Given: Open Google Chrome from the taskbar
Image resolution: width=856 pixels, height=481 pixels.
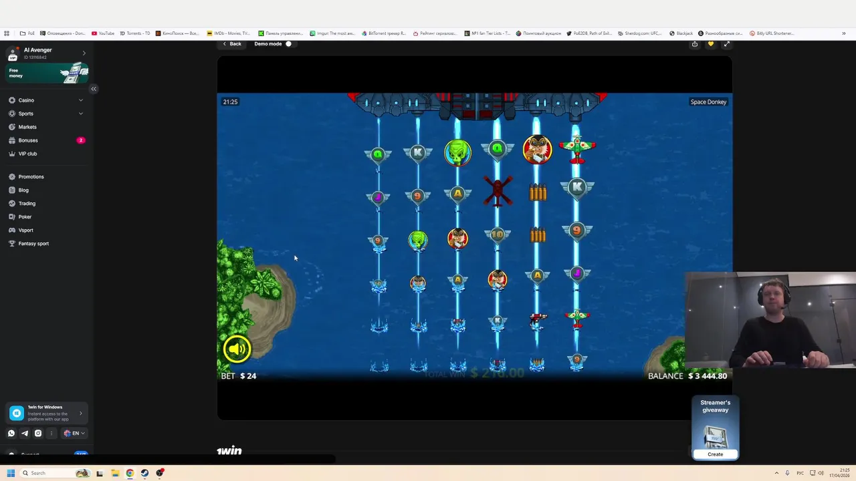Looking at the screenshot, I should [130, 473].
